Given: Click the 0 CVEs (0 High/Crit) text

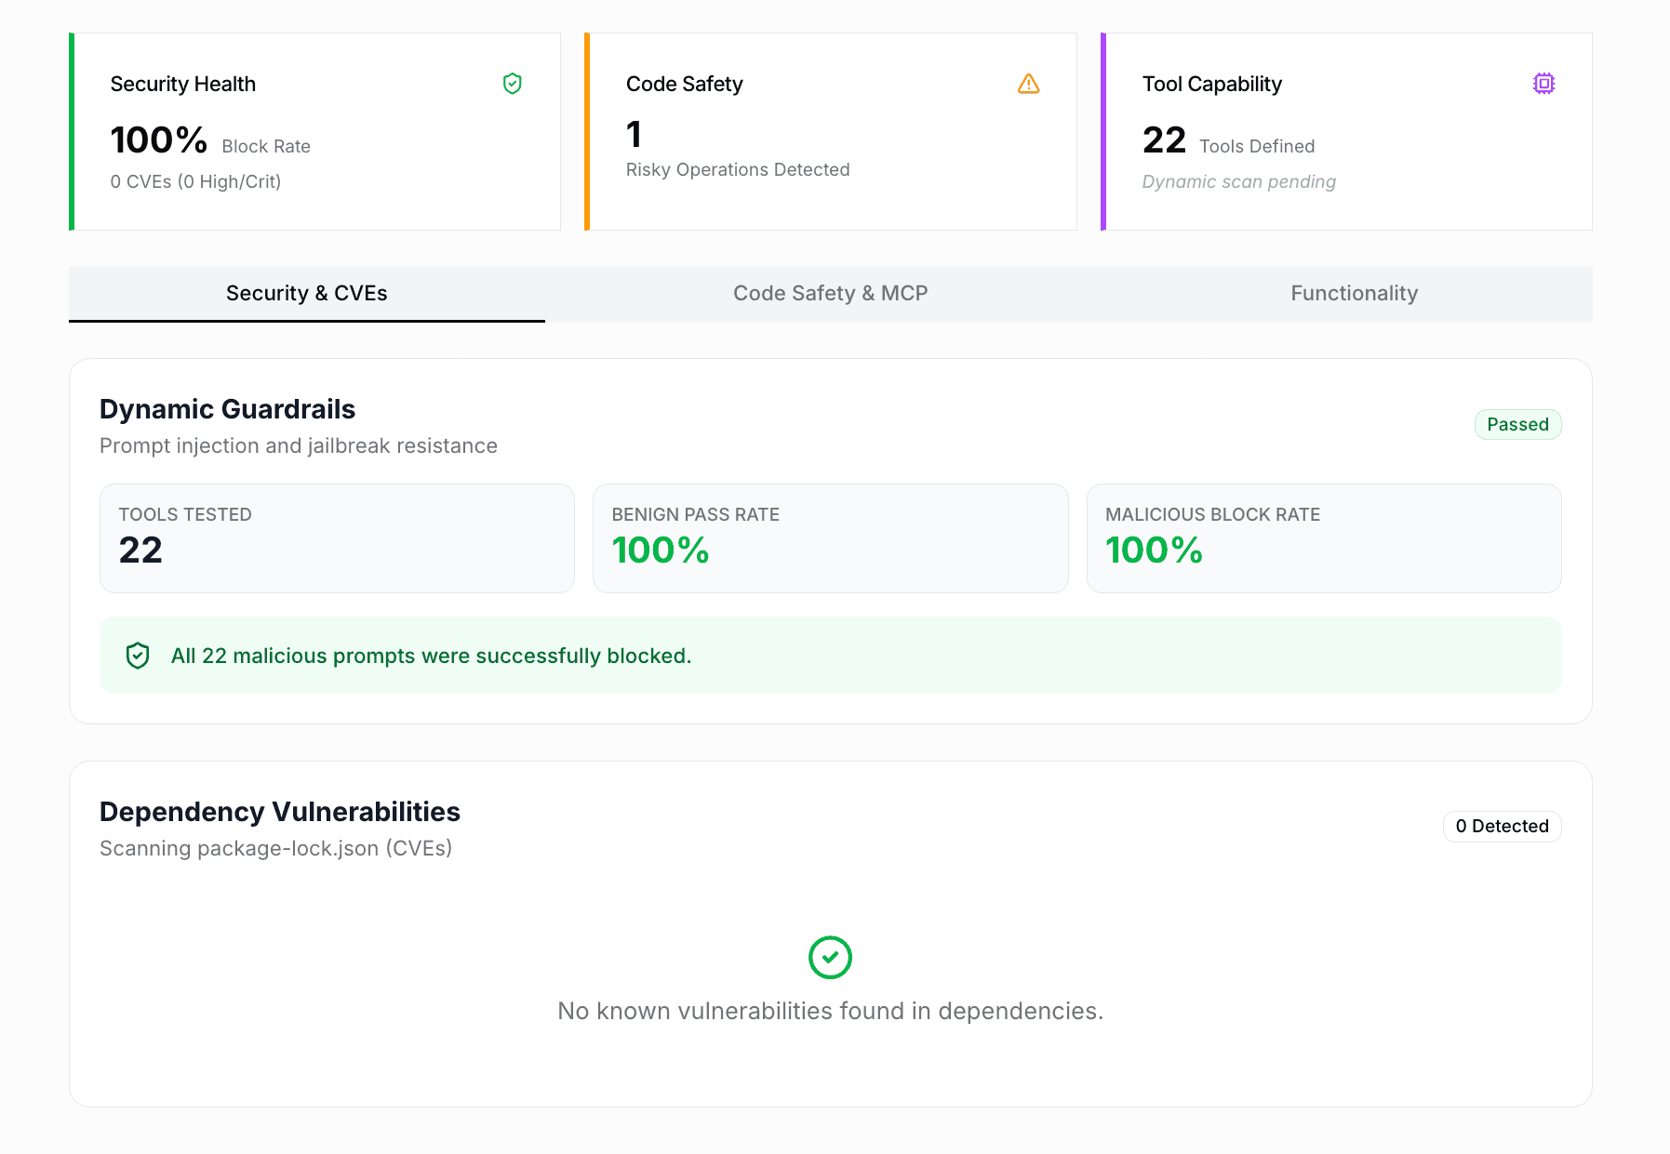Looking at the screenshot, I should (x=195, y=182).
